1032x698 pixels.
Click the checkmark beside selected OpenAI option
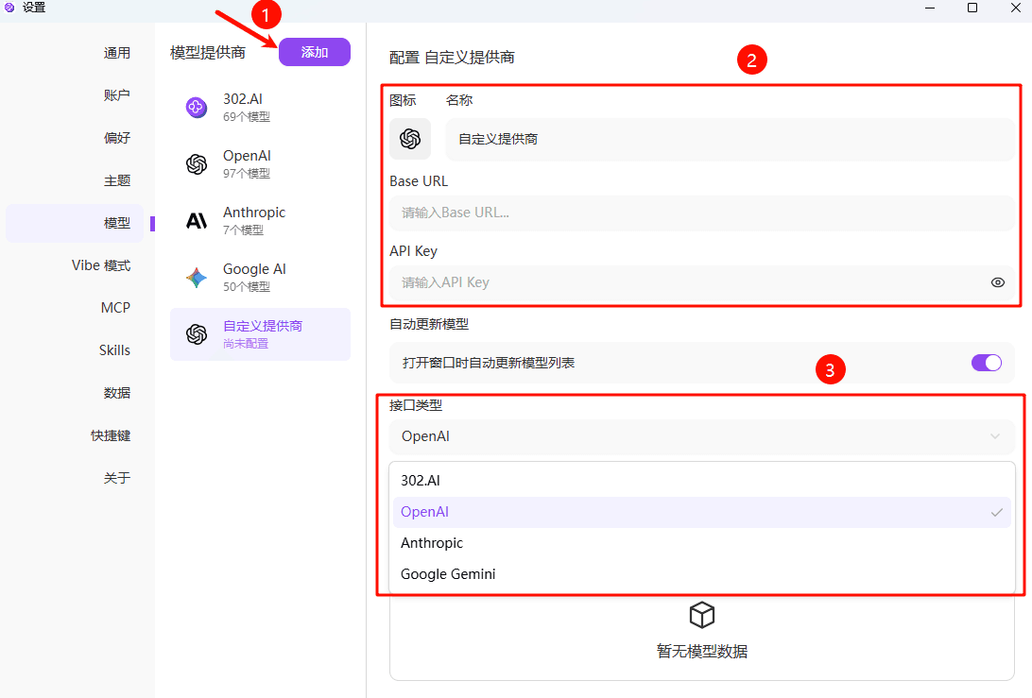[x=996, y=512]
